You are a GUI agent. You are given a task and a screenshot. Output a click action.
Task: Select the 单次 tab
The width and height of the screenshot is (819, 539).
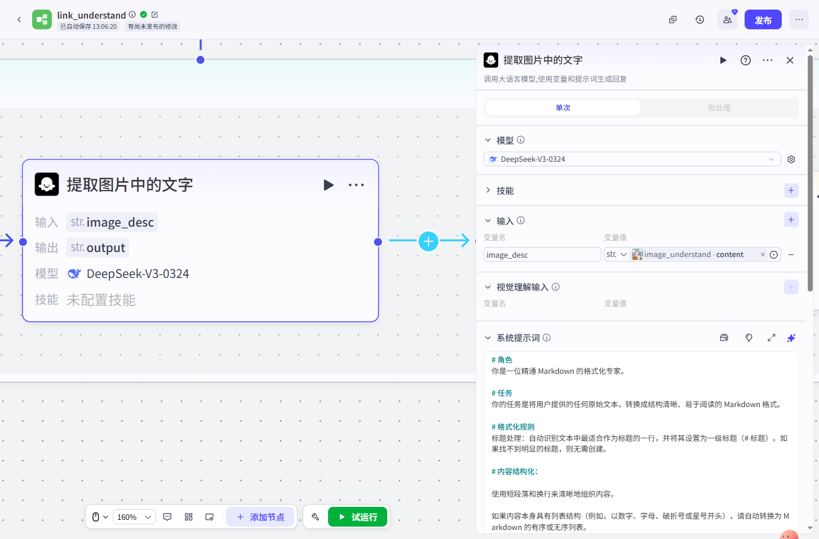pos(563,108)
